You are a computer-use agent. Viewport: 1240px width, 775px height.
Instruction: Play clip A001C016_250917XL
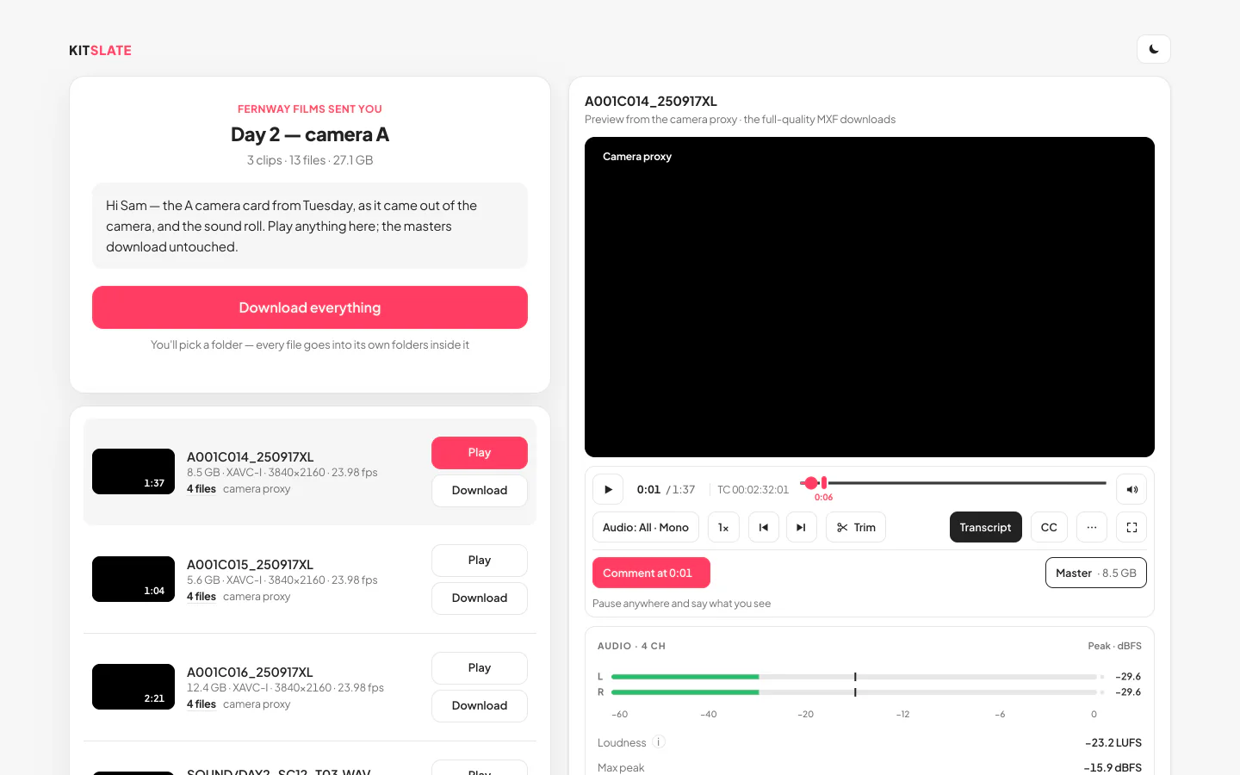coord(480,668)
